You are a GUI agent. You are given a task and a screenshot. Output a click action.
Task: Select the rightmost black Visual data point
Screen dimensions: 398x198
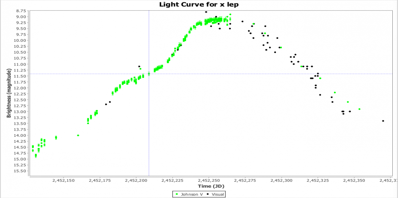[x=383, y=121]
